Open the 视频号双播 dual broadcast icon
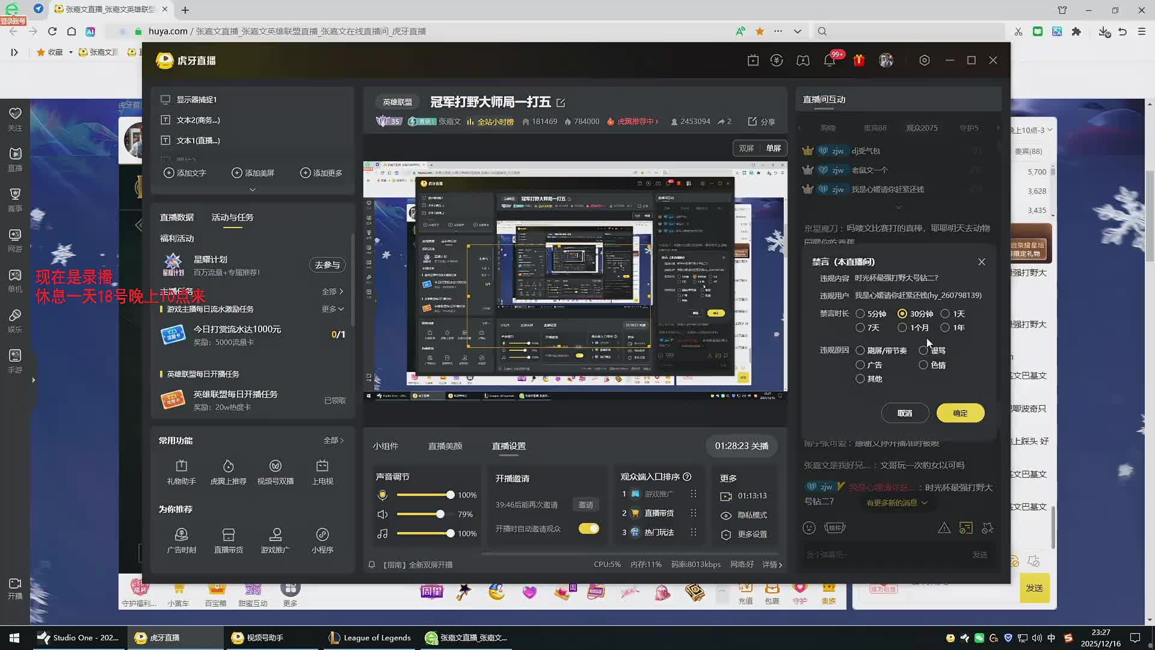The width and height of the screenshot is (1155, 650). pyautogui.click(x=275, y=466)
